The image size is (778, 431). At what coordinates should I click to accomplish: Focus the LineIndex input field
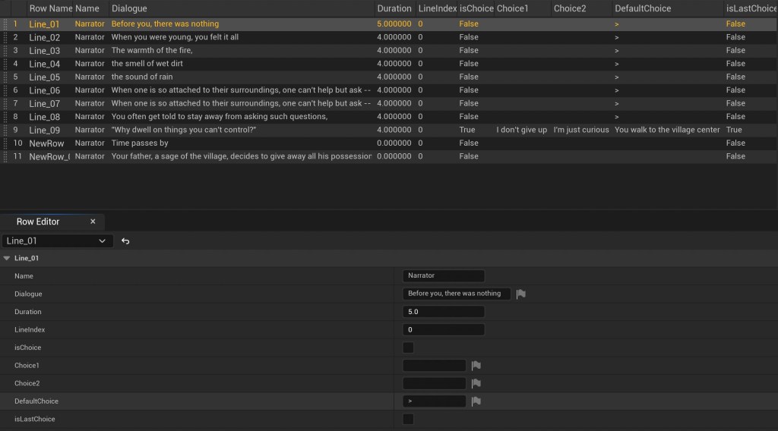coord(443,330)
